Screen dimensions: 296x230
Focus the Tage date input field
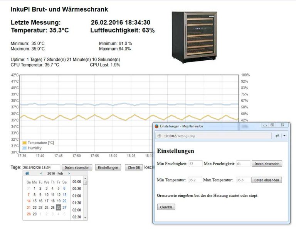pos(41,167)
